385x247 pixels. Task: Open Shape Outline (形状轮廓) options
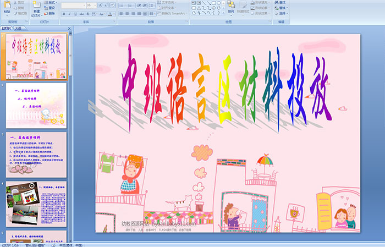260,8
